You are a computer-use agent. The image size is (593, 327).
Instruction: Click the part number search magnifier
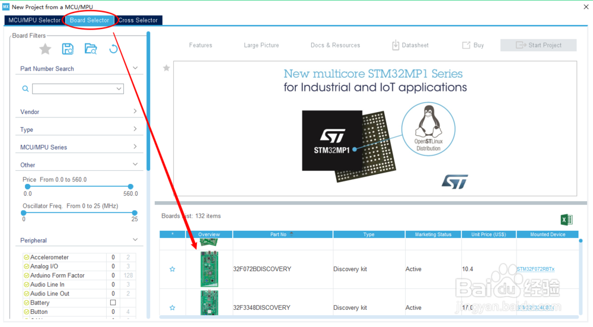pyautogui.click(x=25, y=88)
